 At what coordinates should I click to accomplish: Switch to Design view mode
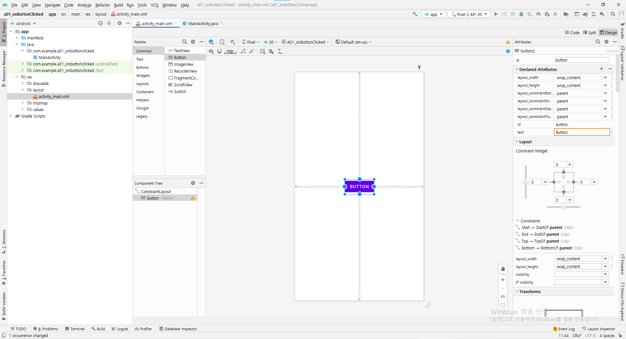608,33
